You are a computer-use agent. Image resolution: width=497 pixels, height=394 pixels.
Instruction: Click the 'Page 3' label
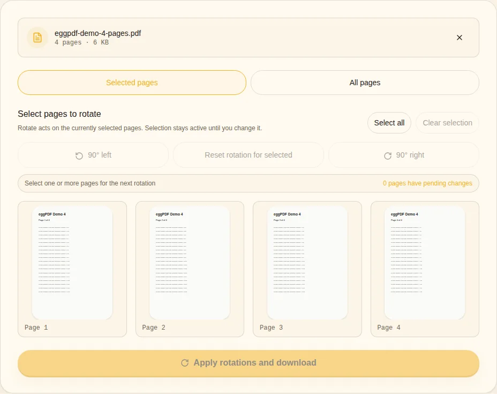[272, 328]
